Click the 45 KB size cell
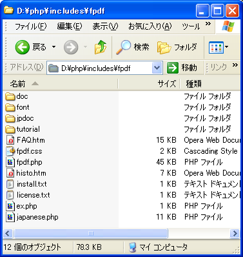Screen dimensions: 243x257 166,162
